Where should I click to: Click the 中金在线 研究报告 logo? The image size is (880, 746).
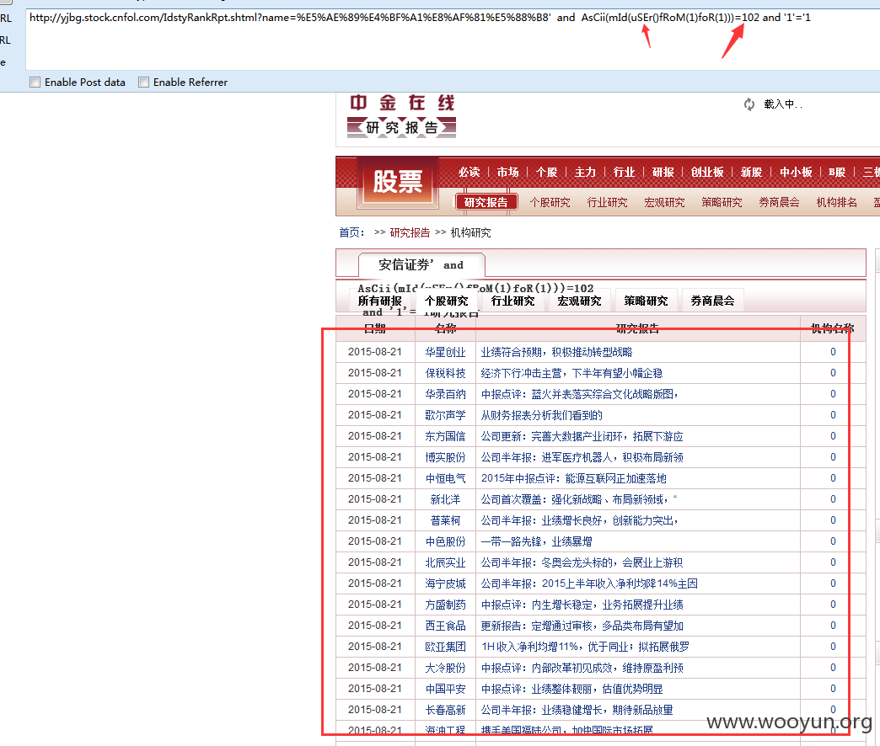[401, 116]
